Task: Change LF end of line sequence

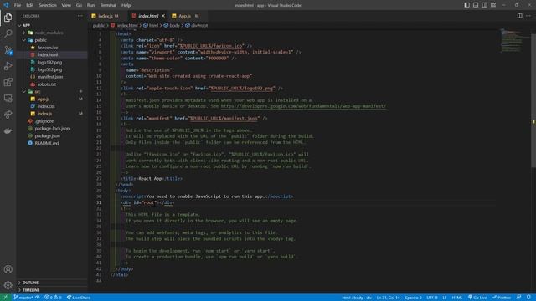Action: pos(445,298)
